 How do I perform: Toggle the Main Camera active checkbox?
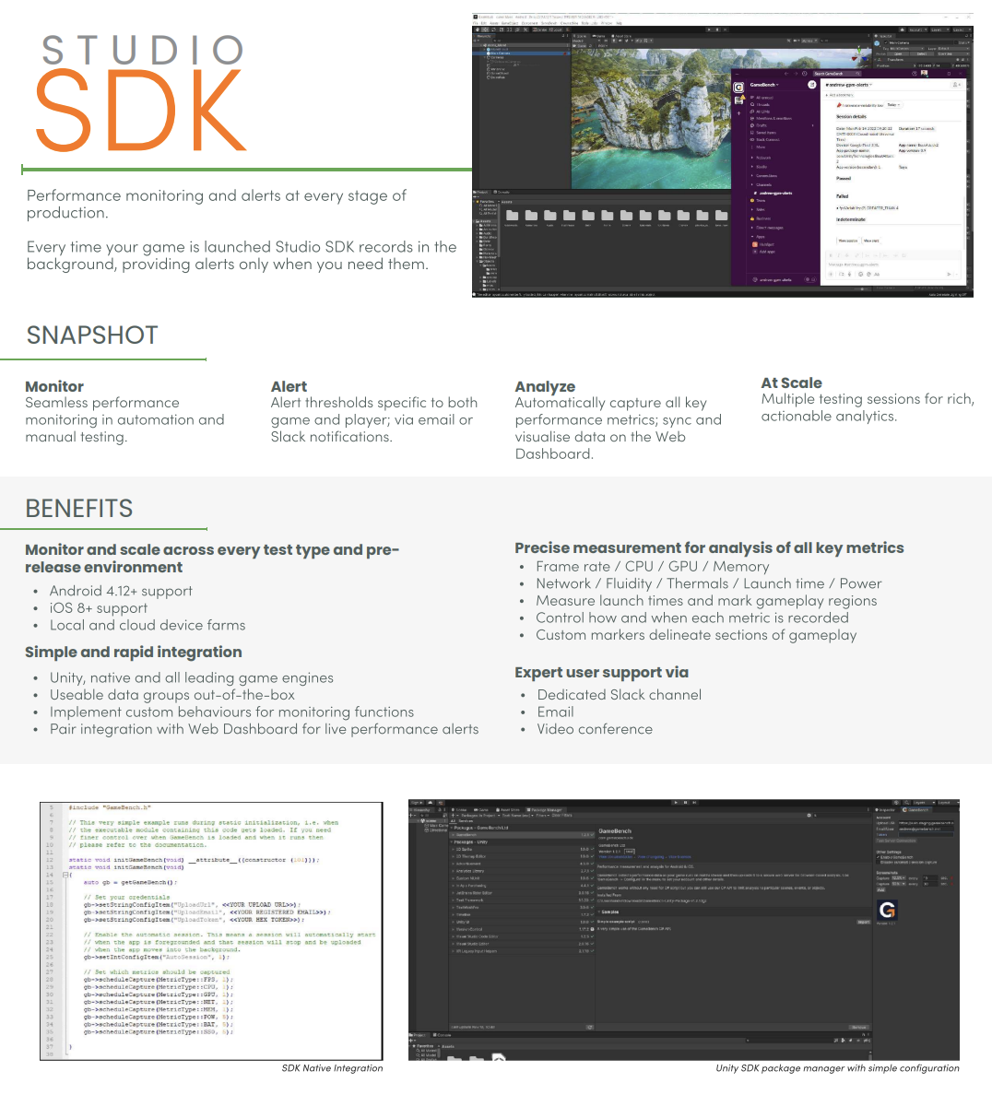point(886,42)
